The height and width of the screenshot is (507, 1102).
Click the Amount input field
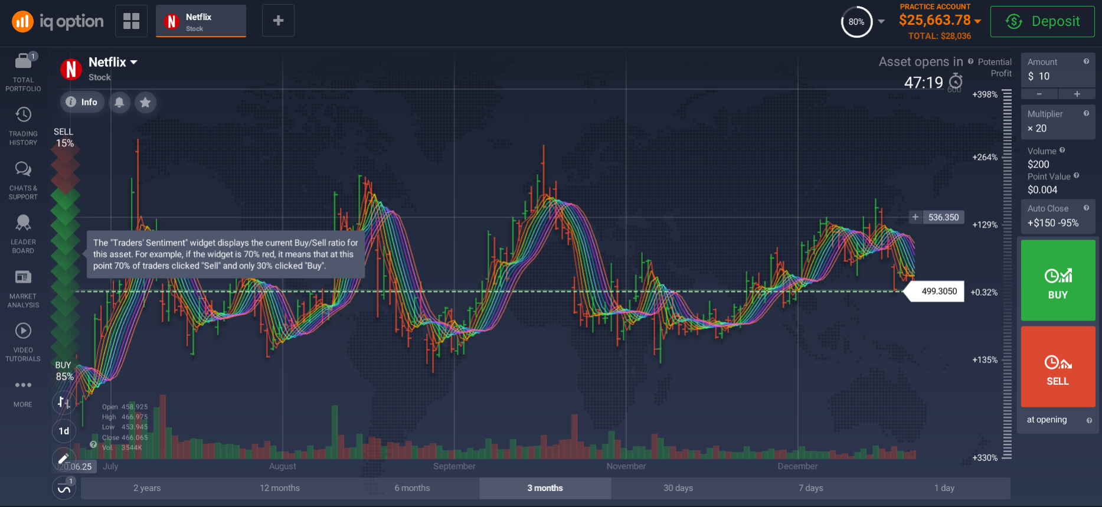pos(1058,70)
